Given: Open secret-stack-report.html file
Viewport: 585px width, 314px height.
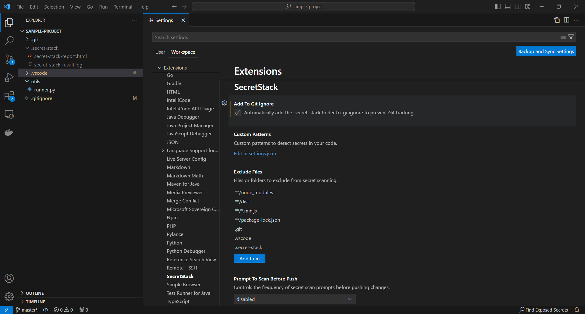Looking at the screenshot, I should coord(80,56).
